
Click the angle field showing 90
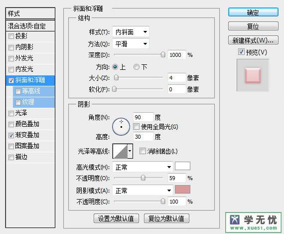143,117
